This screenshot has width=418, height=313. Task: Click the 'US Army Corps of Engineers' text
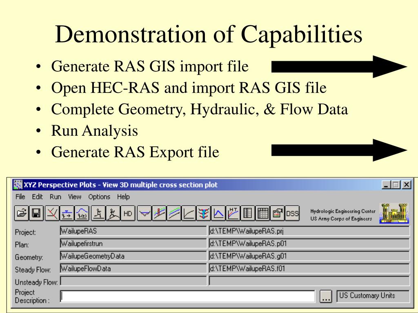coord(341,219)
